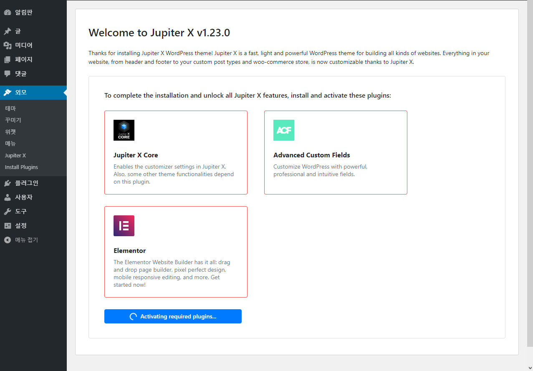Open the Install Plugins submenu link
The height and width of the screenshot is (371, 533).
click(33, 167)
